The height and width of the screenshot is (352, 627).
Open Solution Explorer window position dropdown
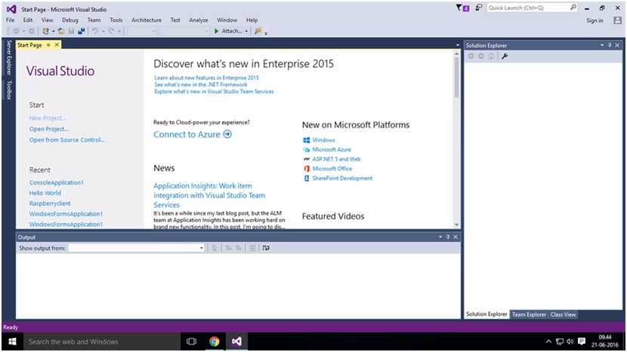(x=602, y=45)
